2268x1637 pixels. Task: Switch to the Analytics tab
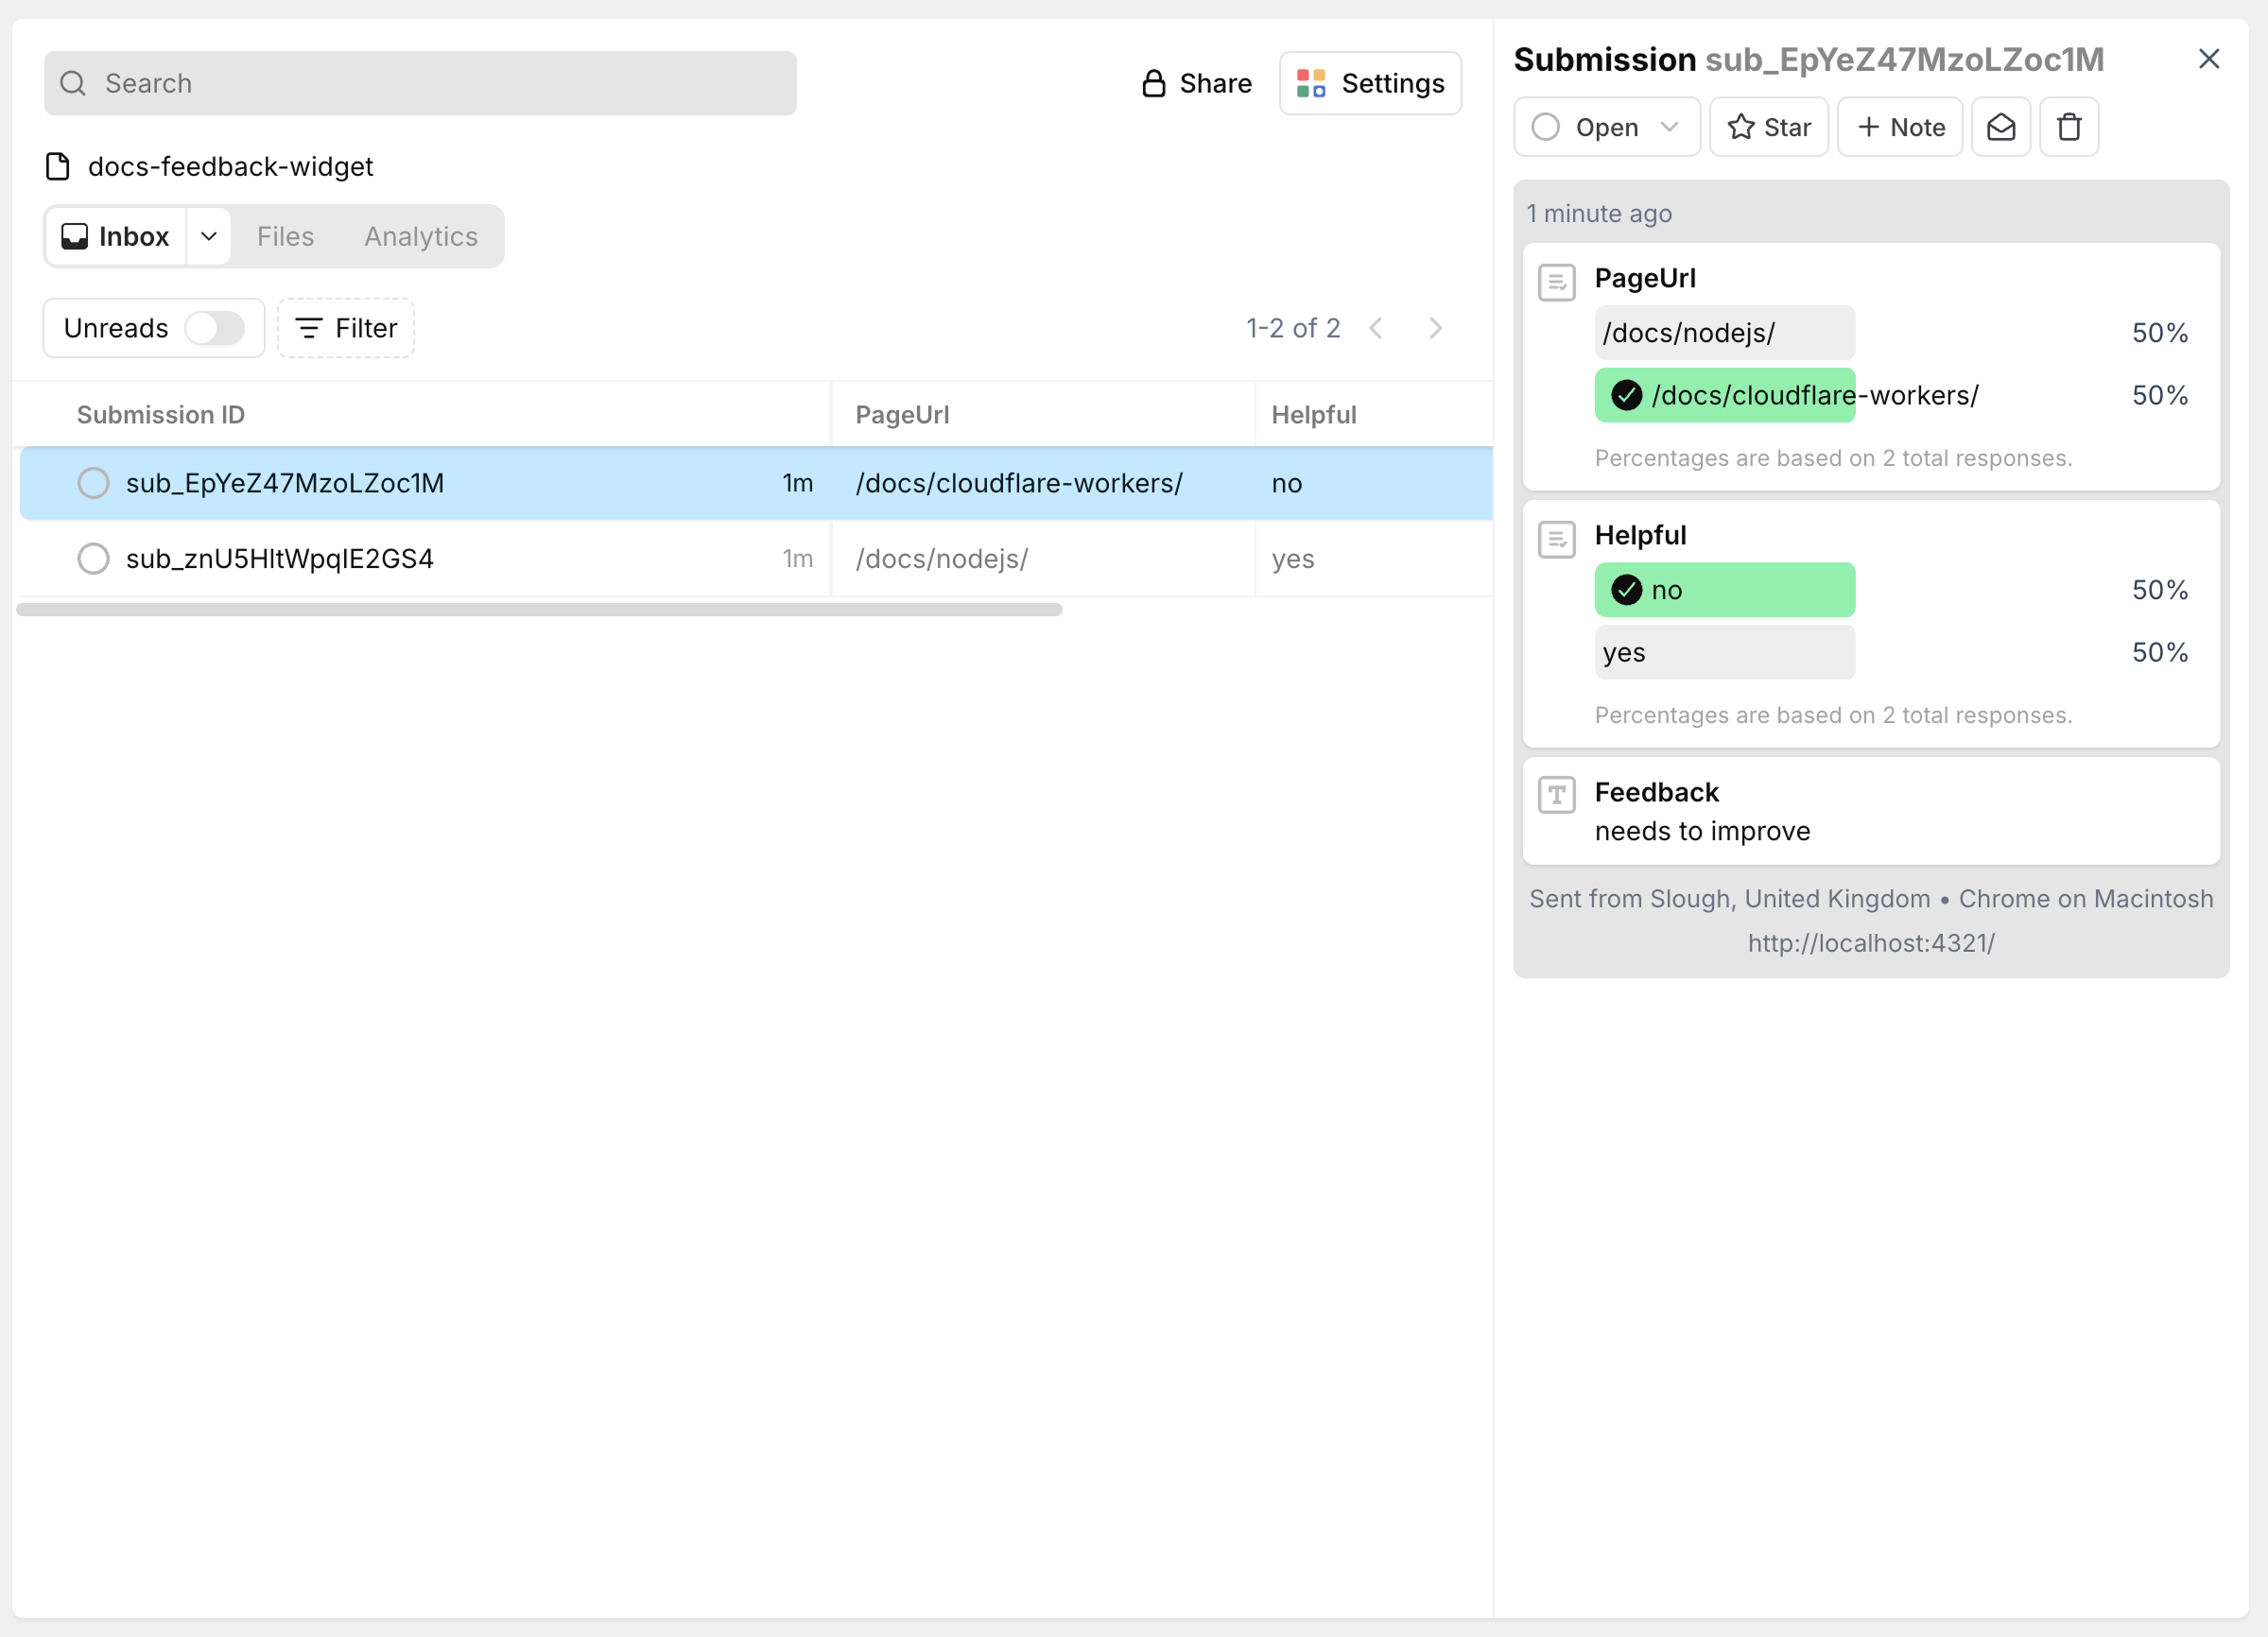coord(419,236)
